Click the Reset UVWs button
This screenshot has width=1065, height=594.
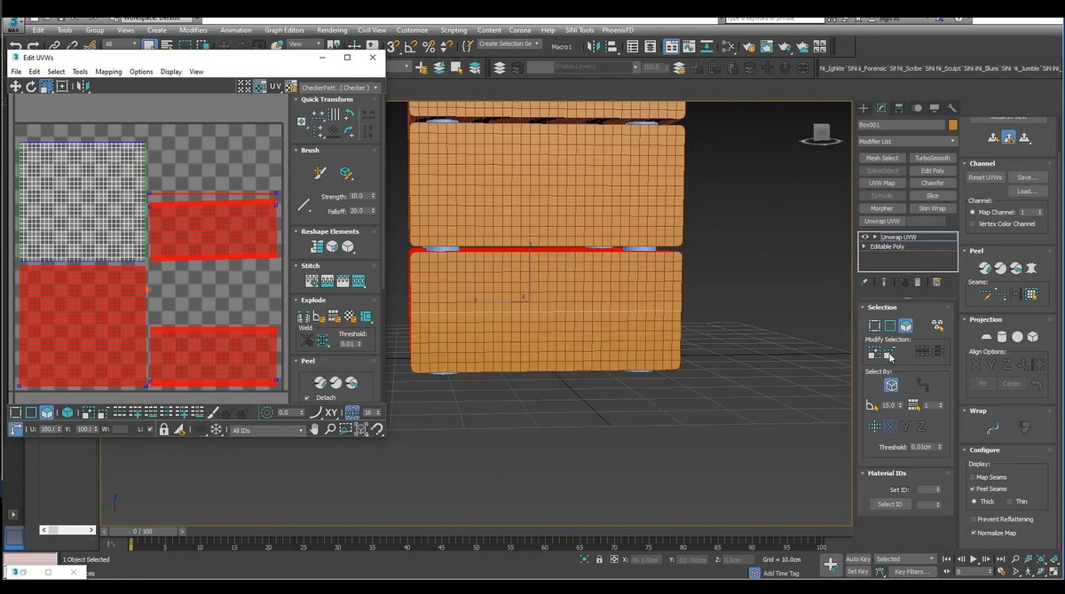[x=985, y=177]
